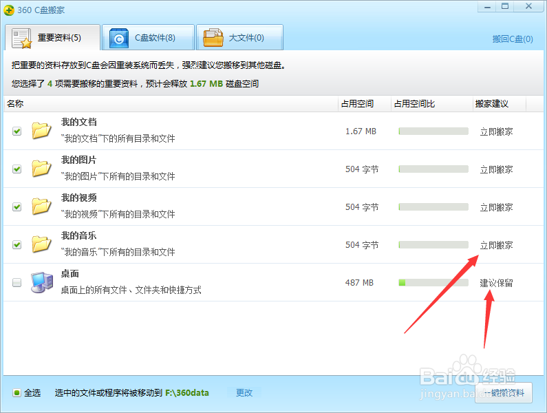Screen dimensions: 547x413
Task: Close the 360 C盘搬家 window
Action: click(529, 6)
